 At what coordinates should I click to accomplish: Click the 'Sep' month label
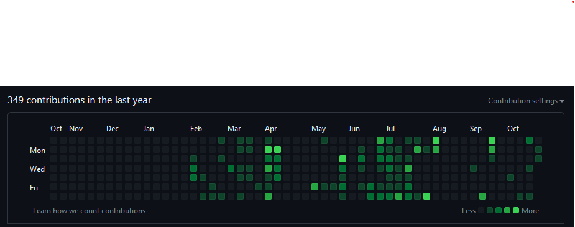coord(476,129)
